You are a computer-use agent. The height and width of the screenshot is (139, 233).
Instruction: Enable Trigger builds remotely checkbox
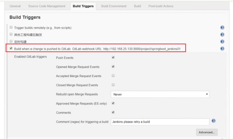11,27
